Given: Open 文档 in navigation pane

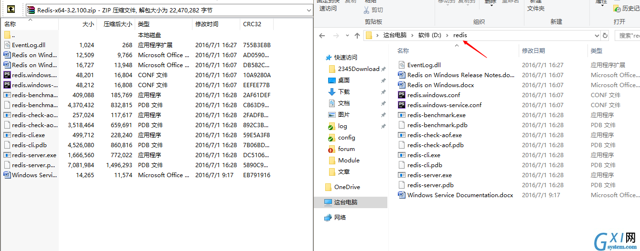Looking at the screenshot, I should (x=344, y=103).
